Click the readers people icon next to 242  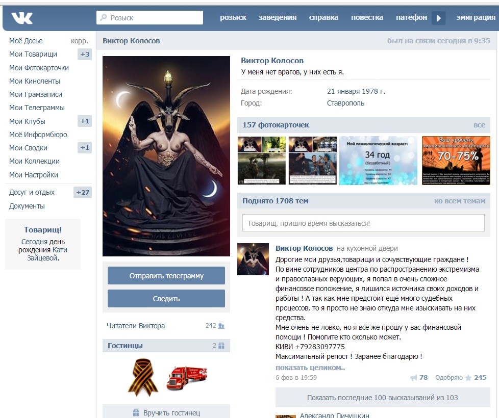point(221,326)
